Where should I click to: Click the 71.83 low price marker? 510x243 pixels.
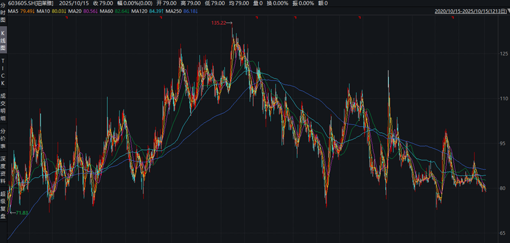pos(20,212)
